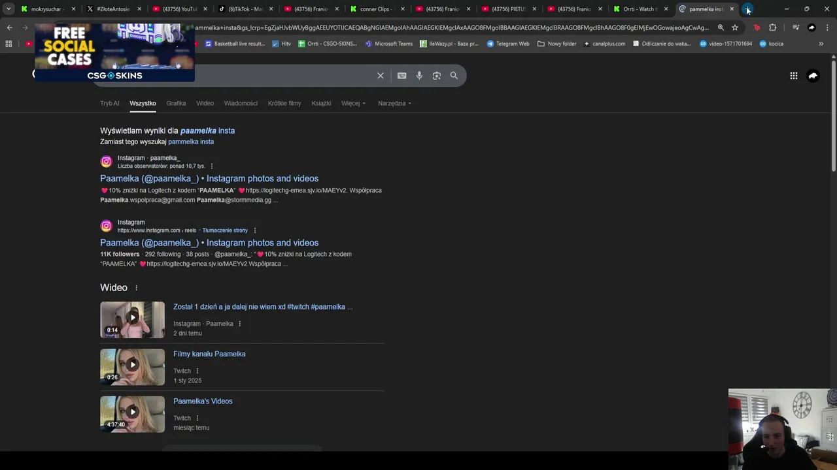Open the first Paamelka Instagram result title

209,178
